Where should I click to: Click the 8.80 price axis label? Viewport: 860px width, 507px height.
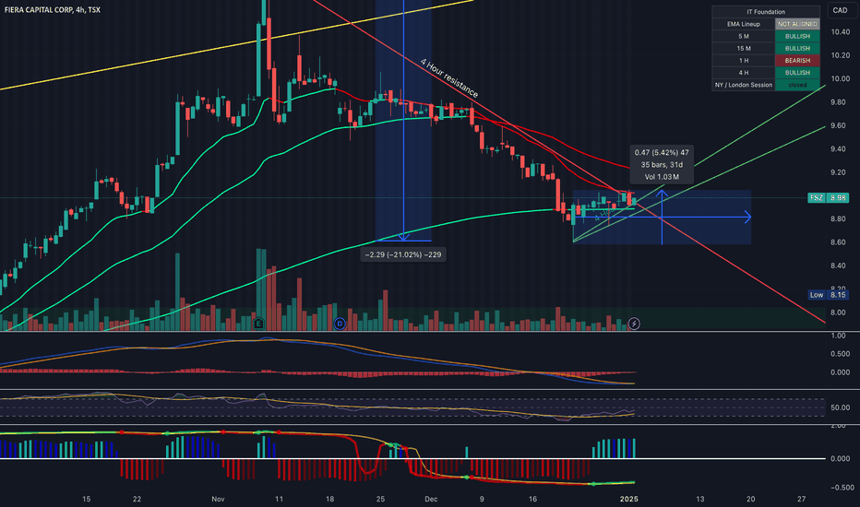[x=838, y=218]
